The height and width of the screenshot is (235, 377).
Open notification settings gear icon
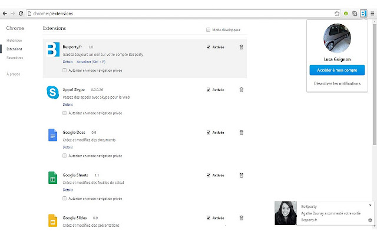click(x=370, y=220)
